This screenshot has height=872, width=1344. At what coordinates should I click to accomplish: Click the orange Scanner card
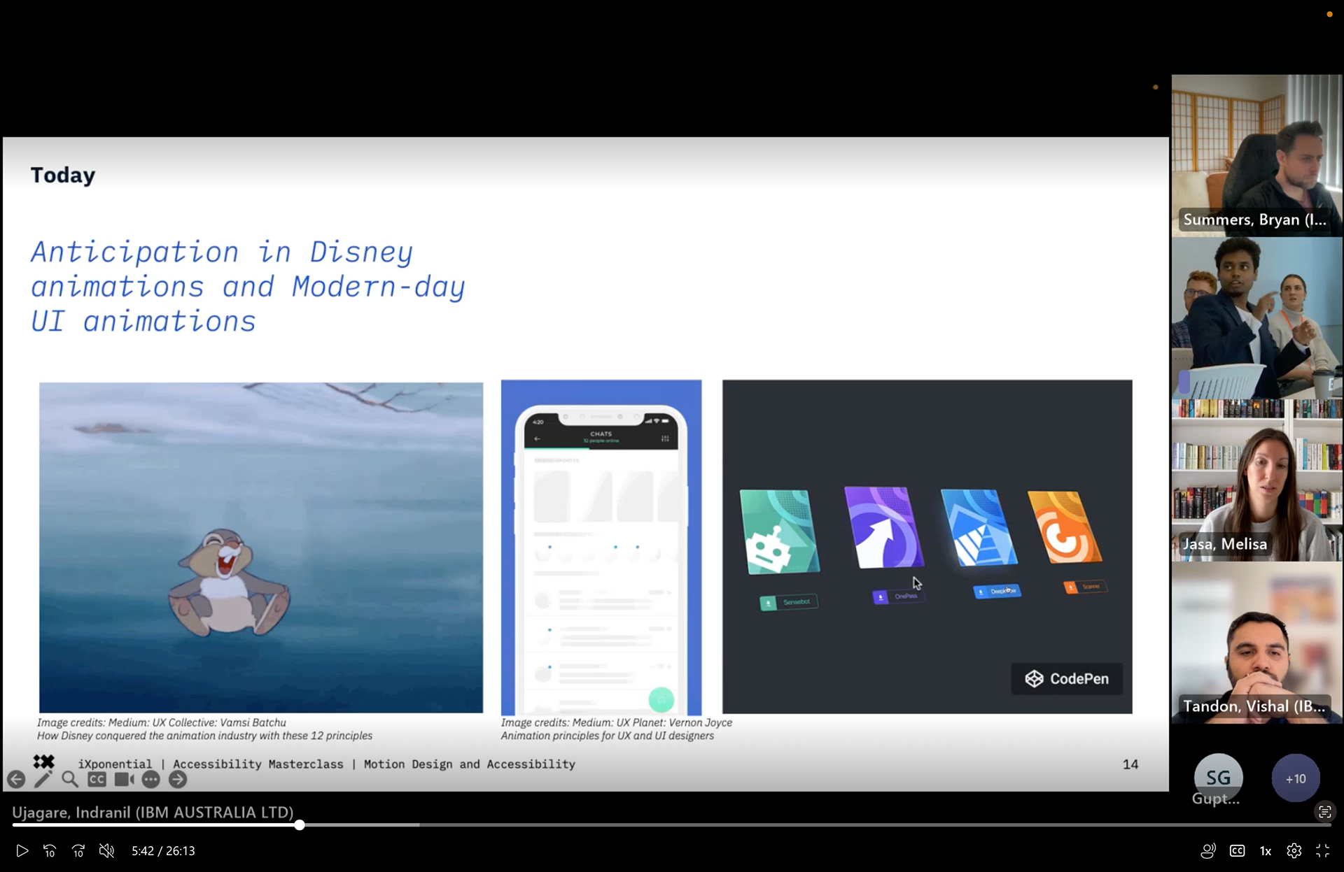tap(1064, 527)
